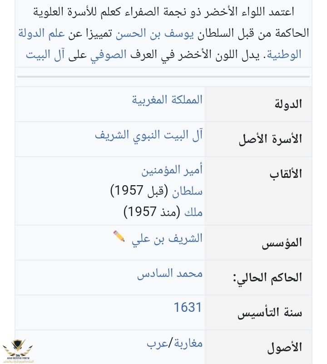Open the عرب origins link

(158, 343)
